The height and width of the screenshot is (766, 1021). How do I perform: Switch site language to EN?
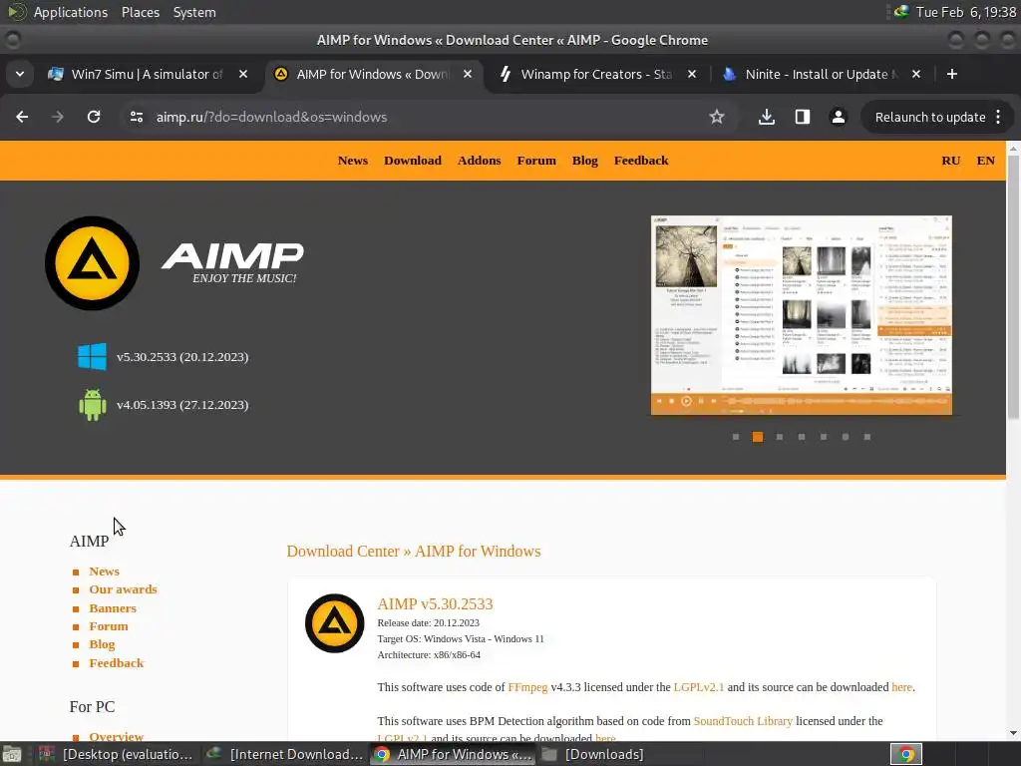click(986, 161)
